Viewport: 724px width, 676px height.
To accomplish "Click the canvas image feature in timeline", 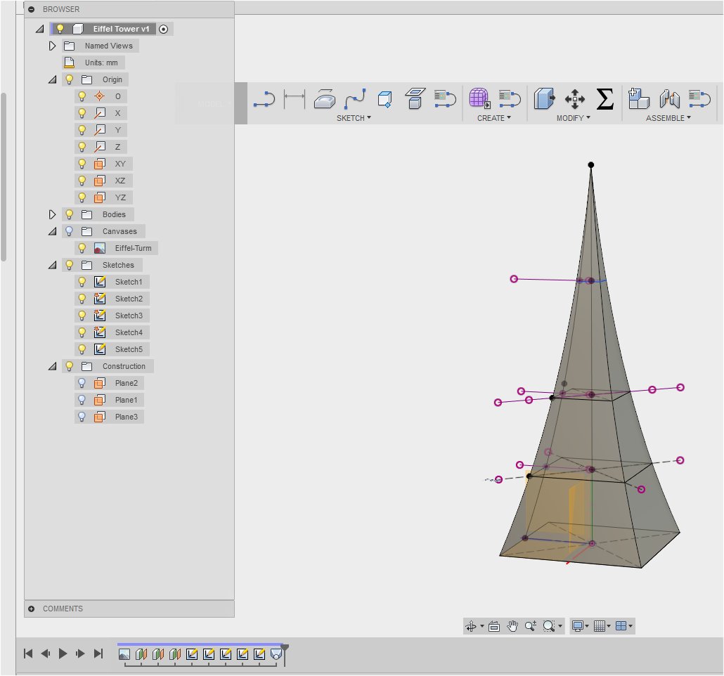I will [124, 654].
